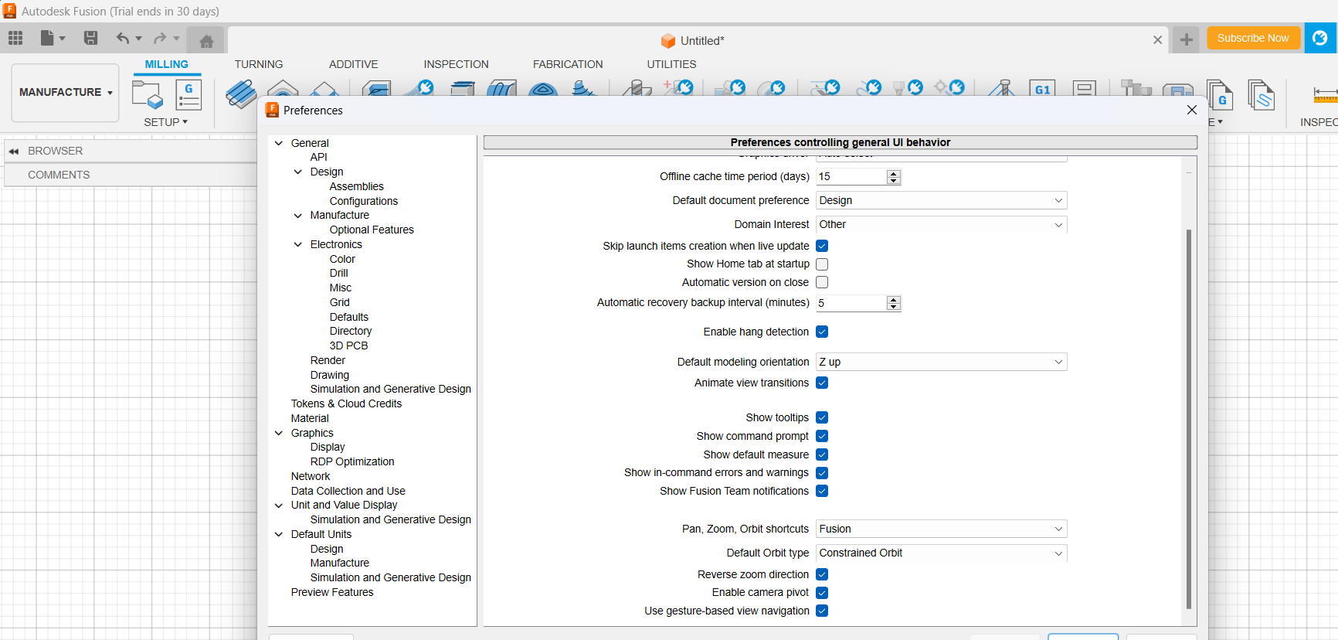Screen dimensions: 1338x640
Task: Open the job status clock icon
Action: point(1320,38)
